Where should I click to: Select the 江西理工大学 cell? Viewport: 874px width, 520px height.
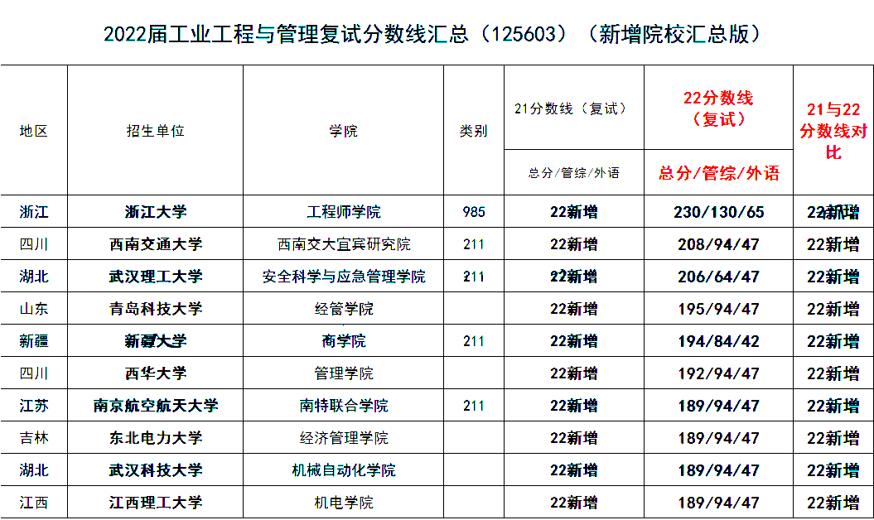(156, 503)
